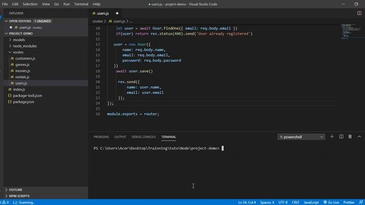Collapse the Open Editors section
The image size is (365, 205).
tap(6, 21)
